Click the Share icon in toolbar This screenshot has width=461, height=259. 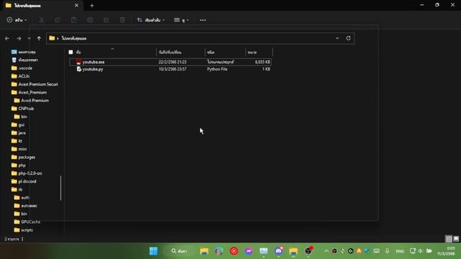coord(106,20)
